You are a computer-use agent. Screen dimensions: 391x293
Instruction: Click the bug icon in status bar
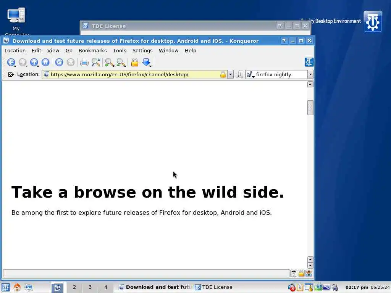pos(309,273)
